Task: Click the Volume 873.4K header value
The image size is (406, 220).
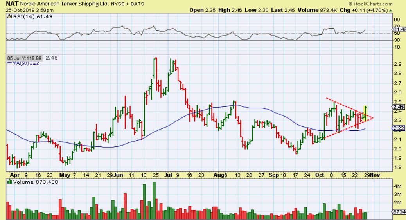Action: point(317,10)
